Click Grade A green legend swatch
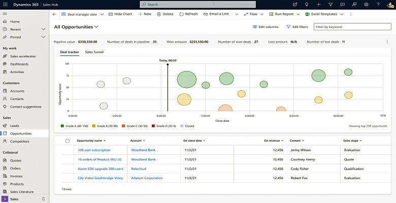 pos(62,126)
